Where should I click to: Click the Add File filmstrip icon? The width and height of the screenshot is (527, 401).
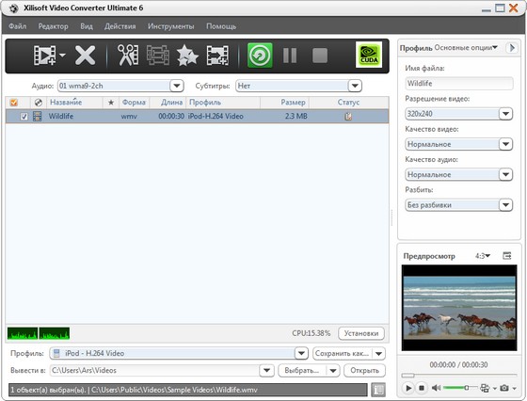coord(44,56)
